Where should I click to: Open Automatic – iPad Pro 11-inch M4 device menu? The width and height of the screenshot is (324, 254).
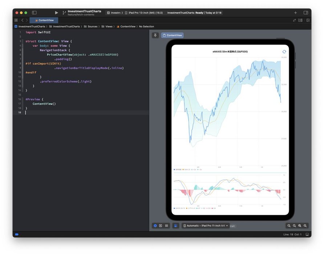(x=206, y=226)
